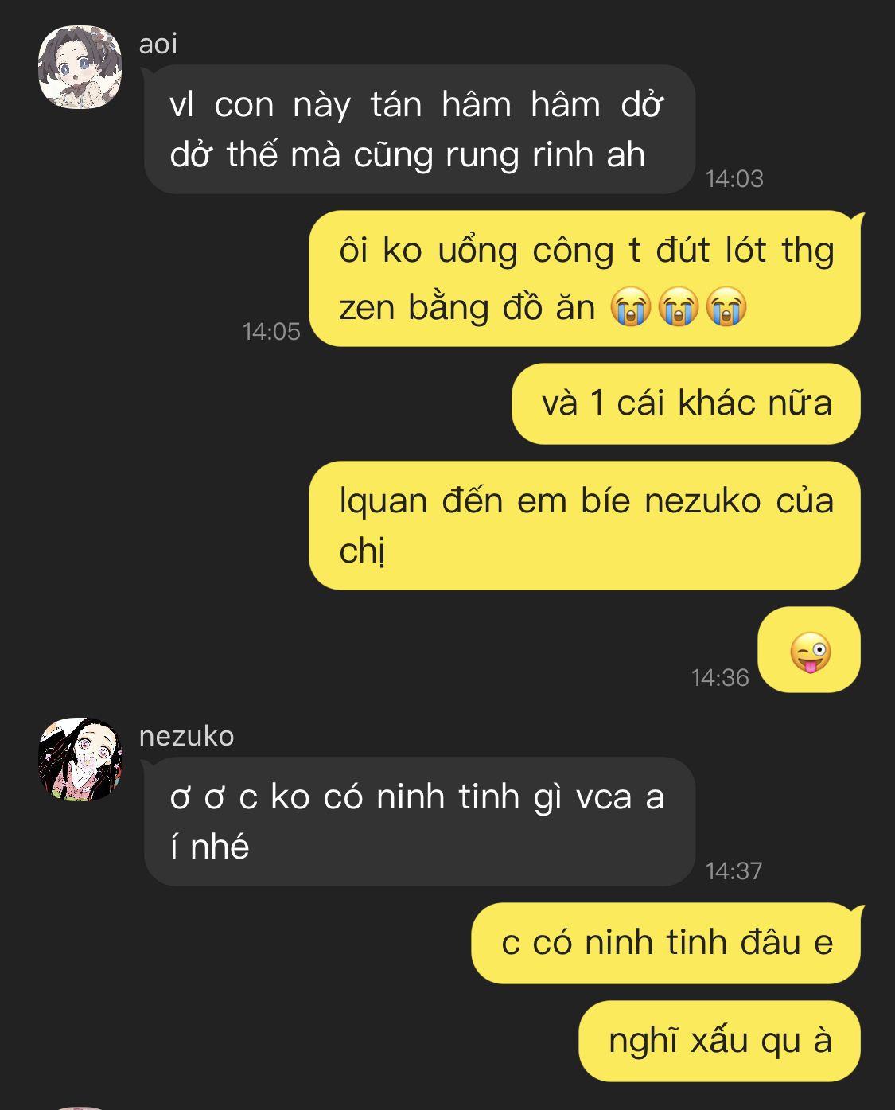Open aoi's profile avatar
Screen dimensions: 895x1110
(80, 68)
